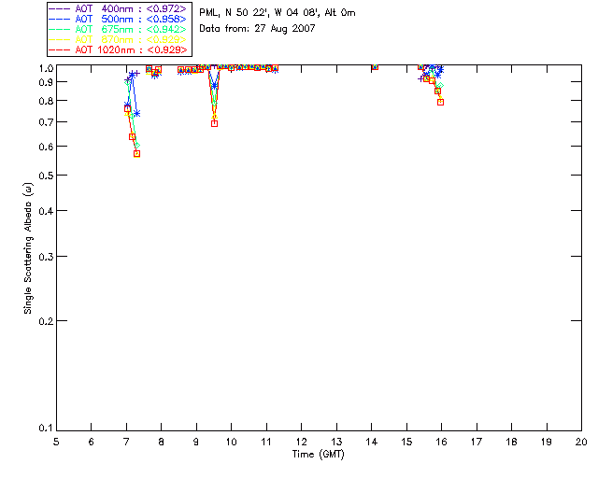Click the AOT 400nm legend entry
Viewport: 598px width, 478px height.
click(x=119, y=8)
